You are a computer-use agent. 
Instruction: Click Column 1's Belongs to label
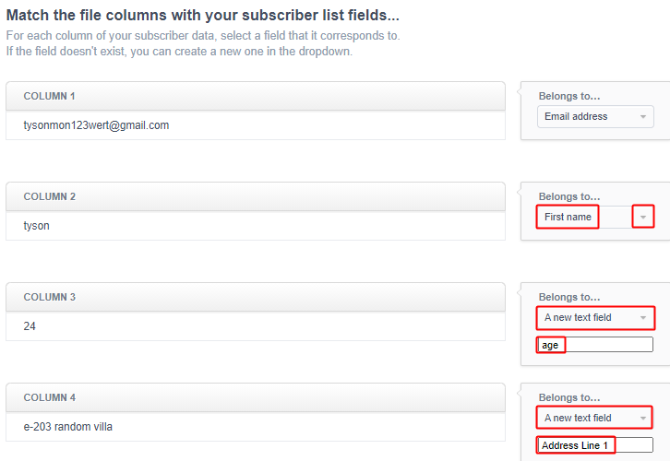pyautogui.click(x=569, y=96)
